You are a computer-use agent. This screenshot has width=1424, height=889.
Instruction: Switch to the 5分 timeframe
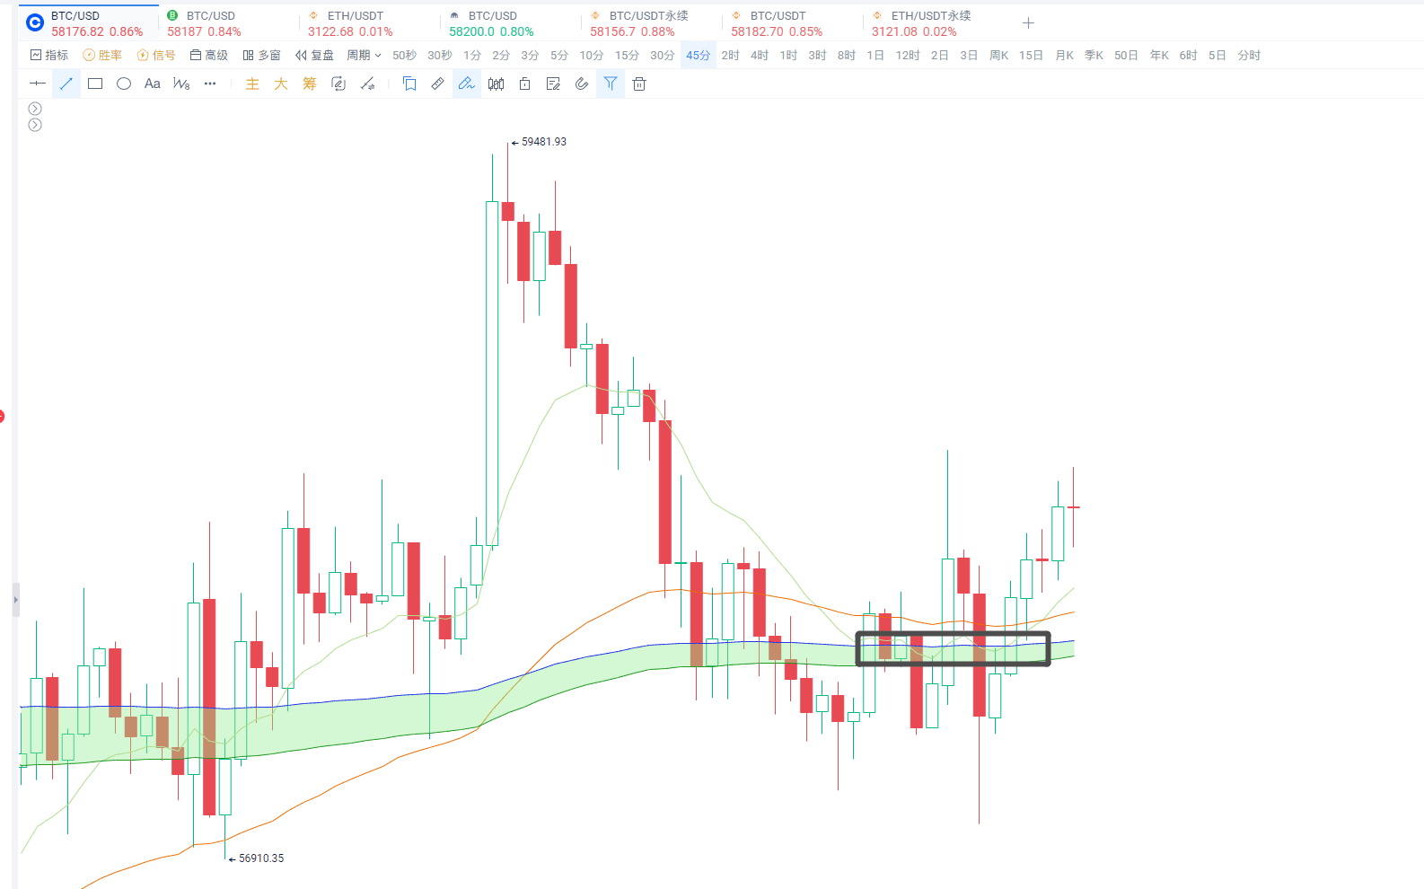click(x=559, y=55)
